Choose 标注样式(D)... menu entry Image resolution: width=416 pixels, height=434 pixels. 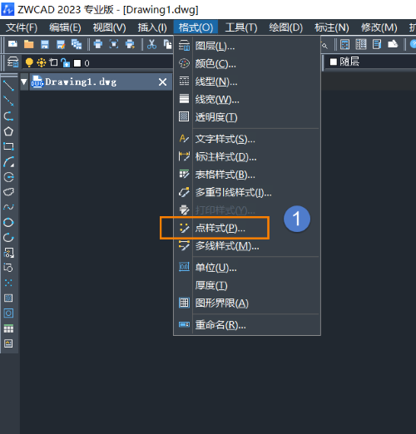pos(247,157)
